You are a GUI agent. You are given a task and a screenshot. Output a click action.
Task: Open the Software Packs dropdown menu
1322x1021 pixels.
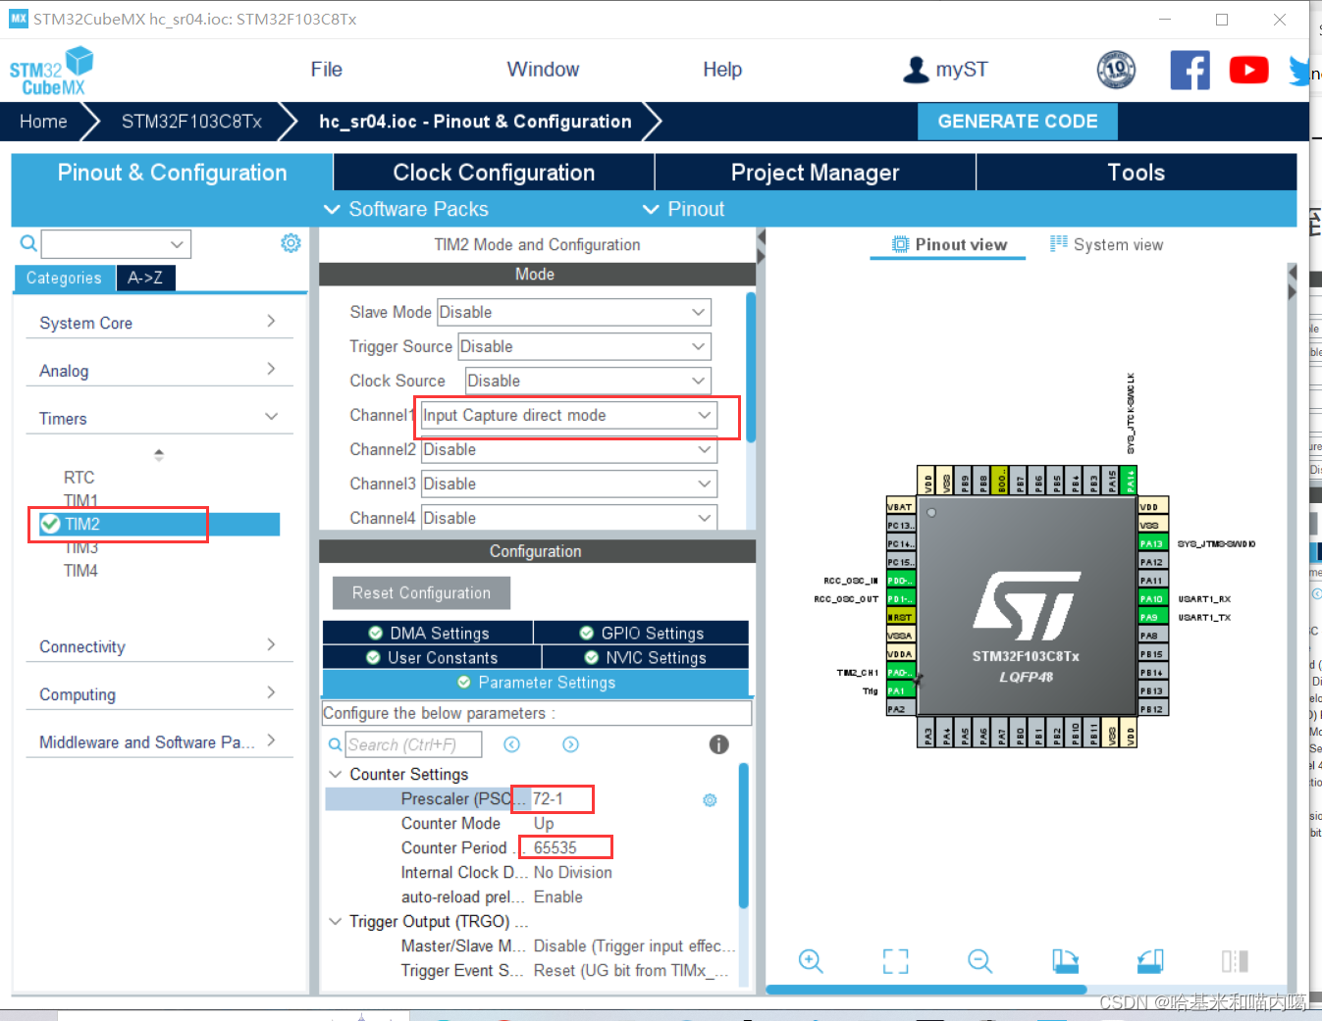point(405,209)
